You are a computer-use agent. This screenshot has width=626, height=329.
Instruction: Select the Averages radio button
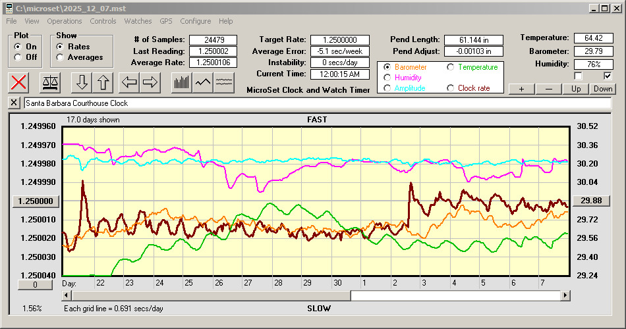tap(60, 57)
